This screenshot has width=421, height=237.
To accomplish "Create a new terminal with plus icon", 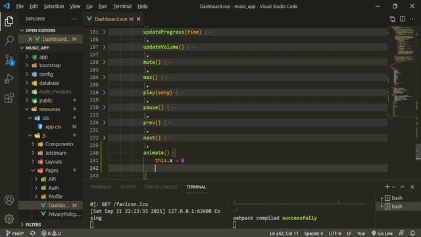I will point(387,187).
